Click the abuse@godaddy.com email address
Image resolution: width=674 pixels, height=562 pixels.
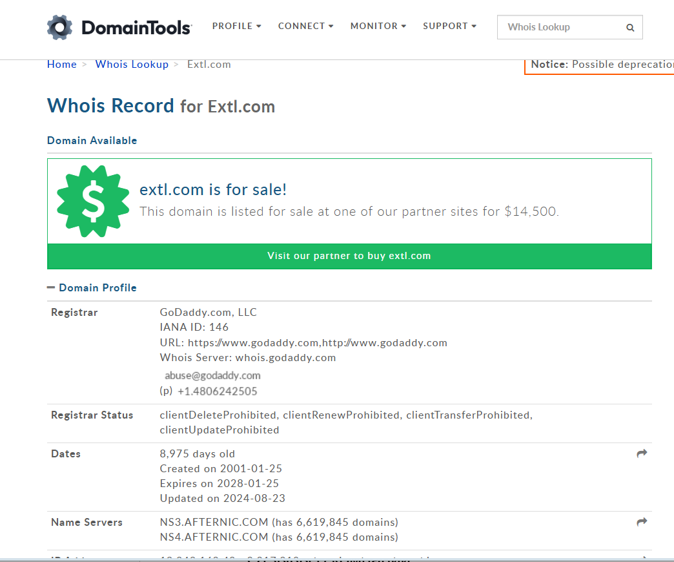[212, 375]
